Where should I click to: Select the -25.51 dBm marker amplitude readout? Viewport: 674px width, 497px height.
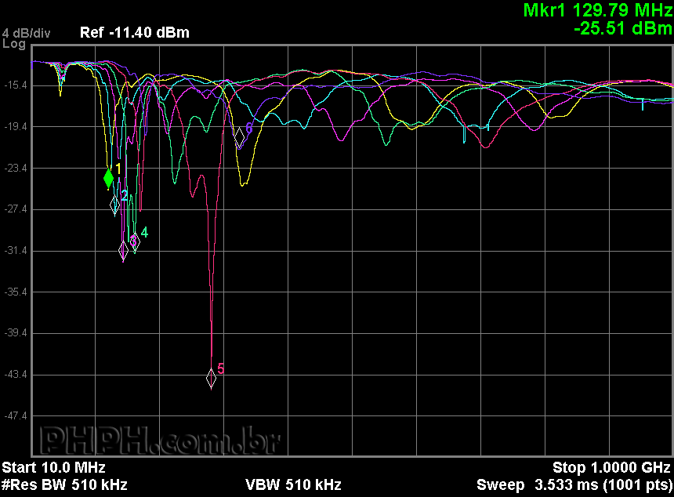(x=622, y=28)
